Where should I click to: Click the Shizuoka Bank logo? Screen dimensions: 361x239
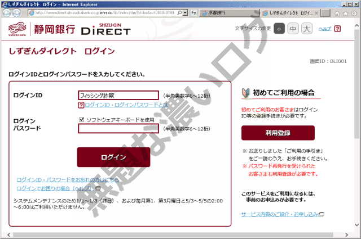[17, 29]
